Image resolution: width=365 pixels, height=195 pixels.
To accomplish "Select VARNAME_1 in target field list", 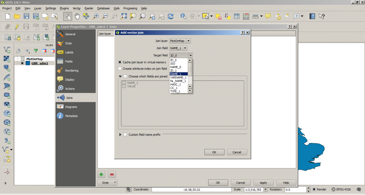I will [179, 77].
